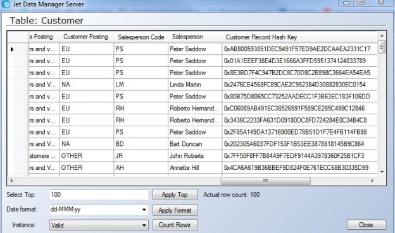Click the Jet Data Manager app icon
The width and height of the screenshot is (395, 233).
(6, 4)
